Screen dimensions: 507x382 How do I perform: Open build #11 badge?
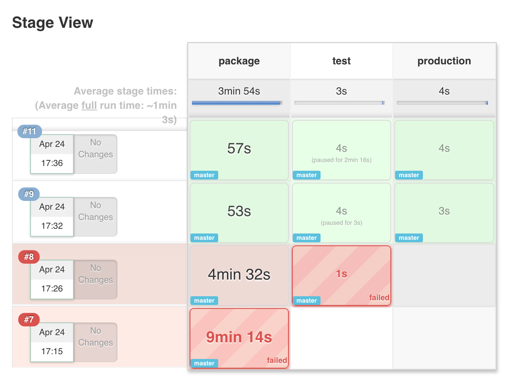click(29, 131)
